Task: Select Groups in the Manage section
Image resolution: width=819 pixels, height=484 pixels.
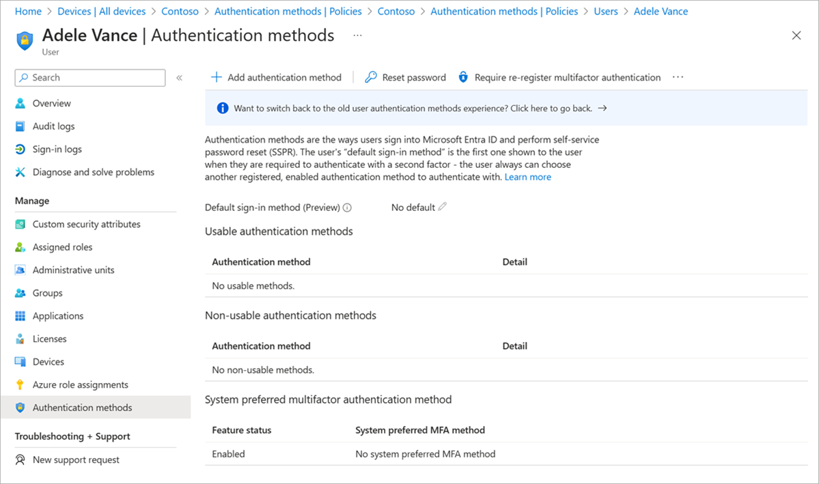Action: [x=47, y=293]
